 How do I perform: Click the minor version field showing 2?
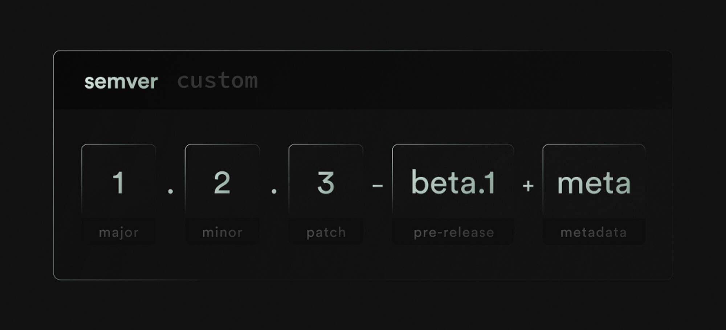(222, 182)
